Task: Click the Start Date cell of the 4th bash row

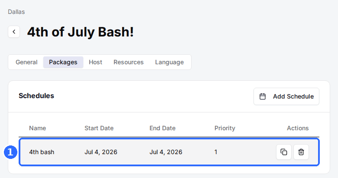Action: (x=101, y=152)
